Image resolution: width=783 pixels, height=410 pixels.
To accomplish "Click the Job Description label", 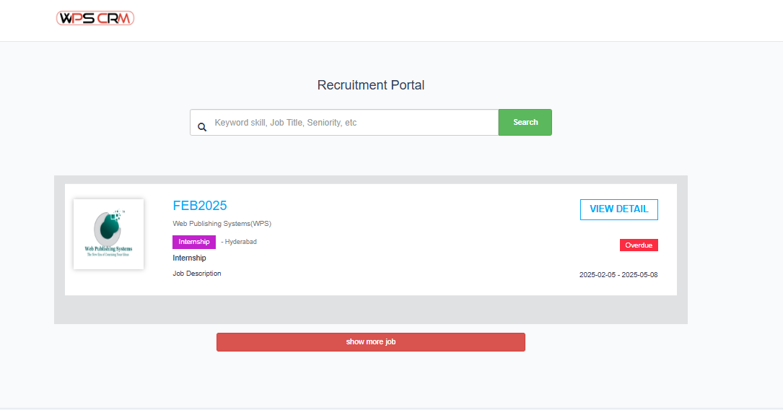I will 197,274.
